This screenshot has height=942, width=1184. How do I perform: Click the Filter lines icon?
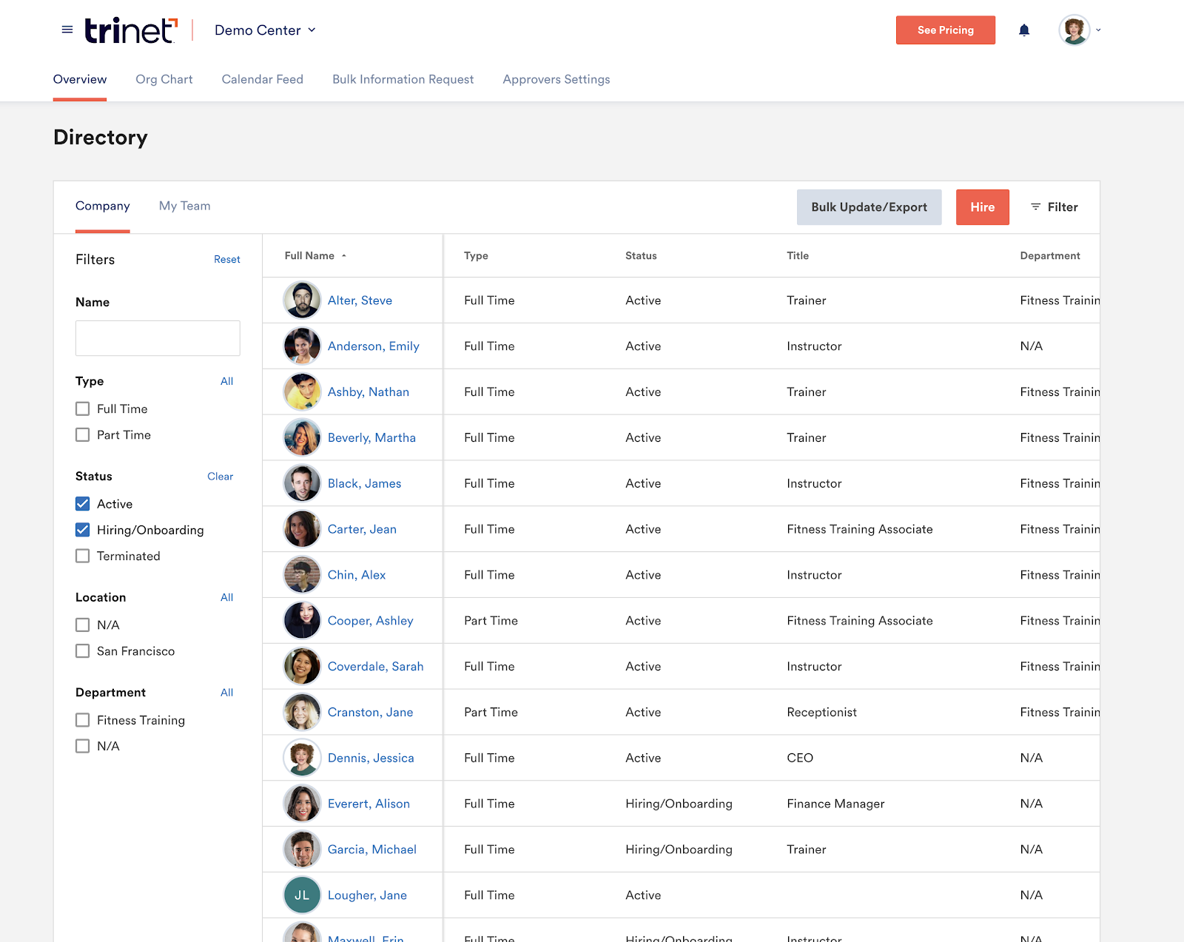click(1036, 206)
